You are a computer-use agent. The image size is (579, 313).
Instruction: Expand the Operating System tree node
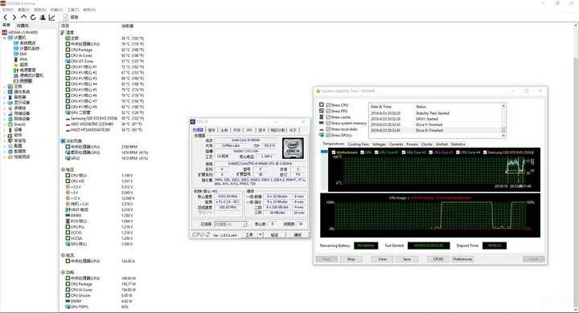pos(5,91)
